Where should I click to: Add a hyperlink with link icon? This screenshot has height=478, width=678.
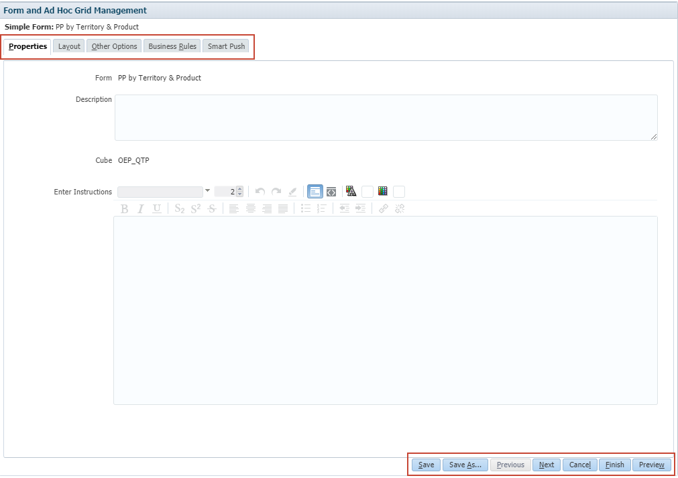pyautogui.click(x=384, y=208)
